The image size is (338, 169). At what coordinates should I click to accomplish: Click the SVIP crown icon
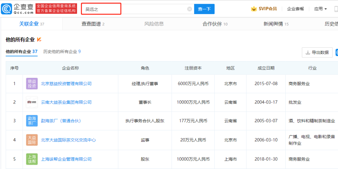[x=254, y=9]
